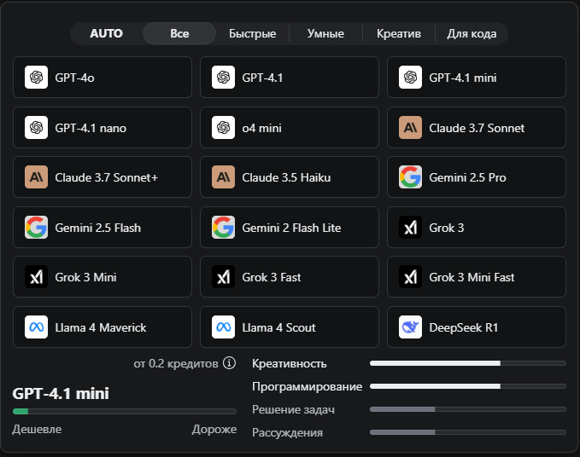Screen dimensions: 580x457
Task: Switch to the Все tab
Action: [179, 33]
